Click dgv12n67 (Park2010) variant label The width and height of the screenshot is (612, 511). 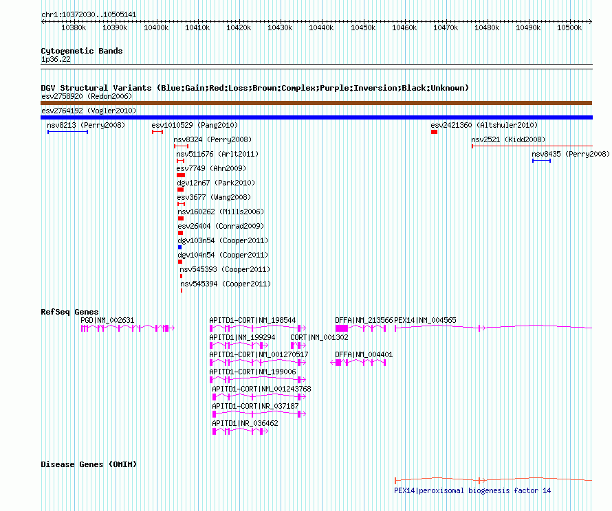pyautogui.click(x=216, y=183)
